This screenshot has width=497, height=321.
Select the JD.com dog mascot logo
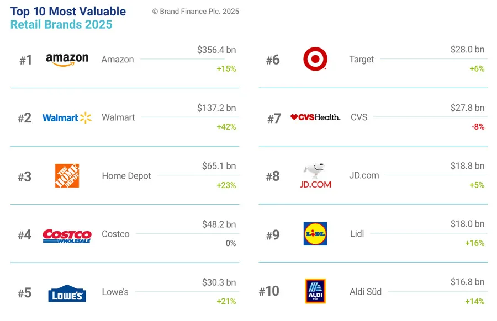[x=315, y=176]
